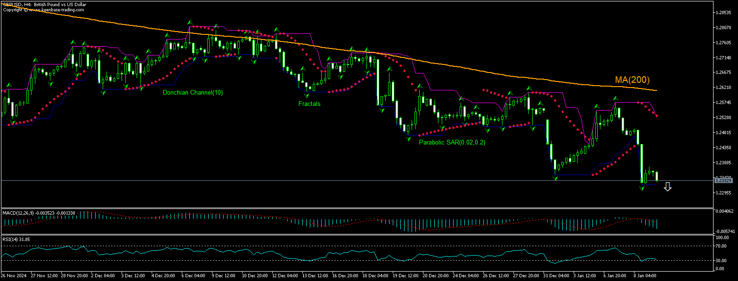738x281 pixels.
Task: Select the MACD subwindow tab area
Action: coord(330,221)
